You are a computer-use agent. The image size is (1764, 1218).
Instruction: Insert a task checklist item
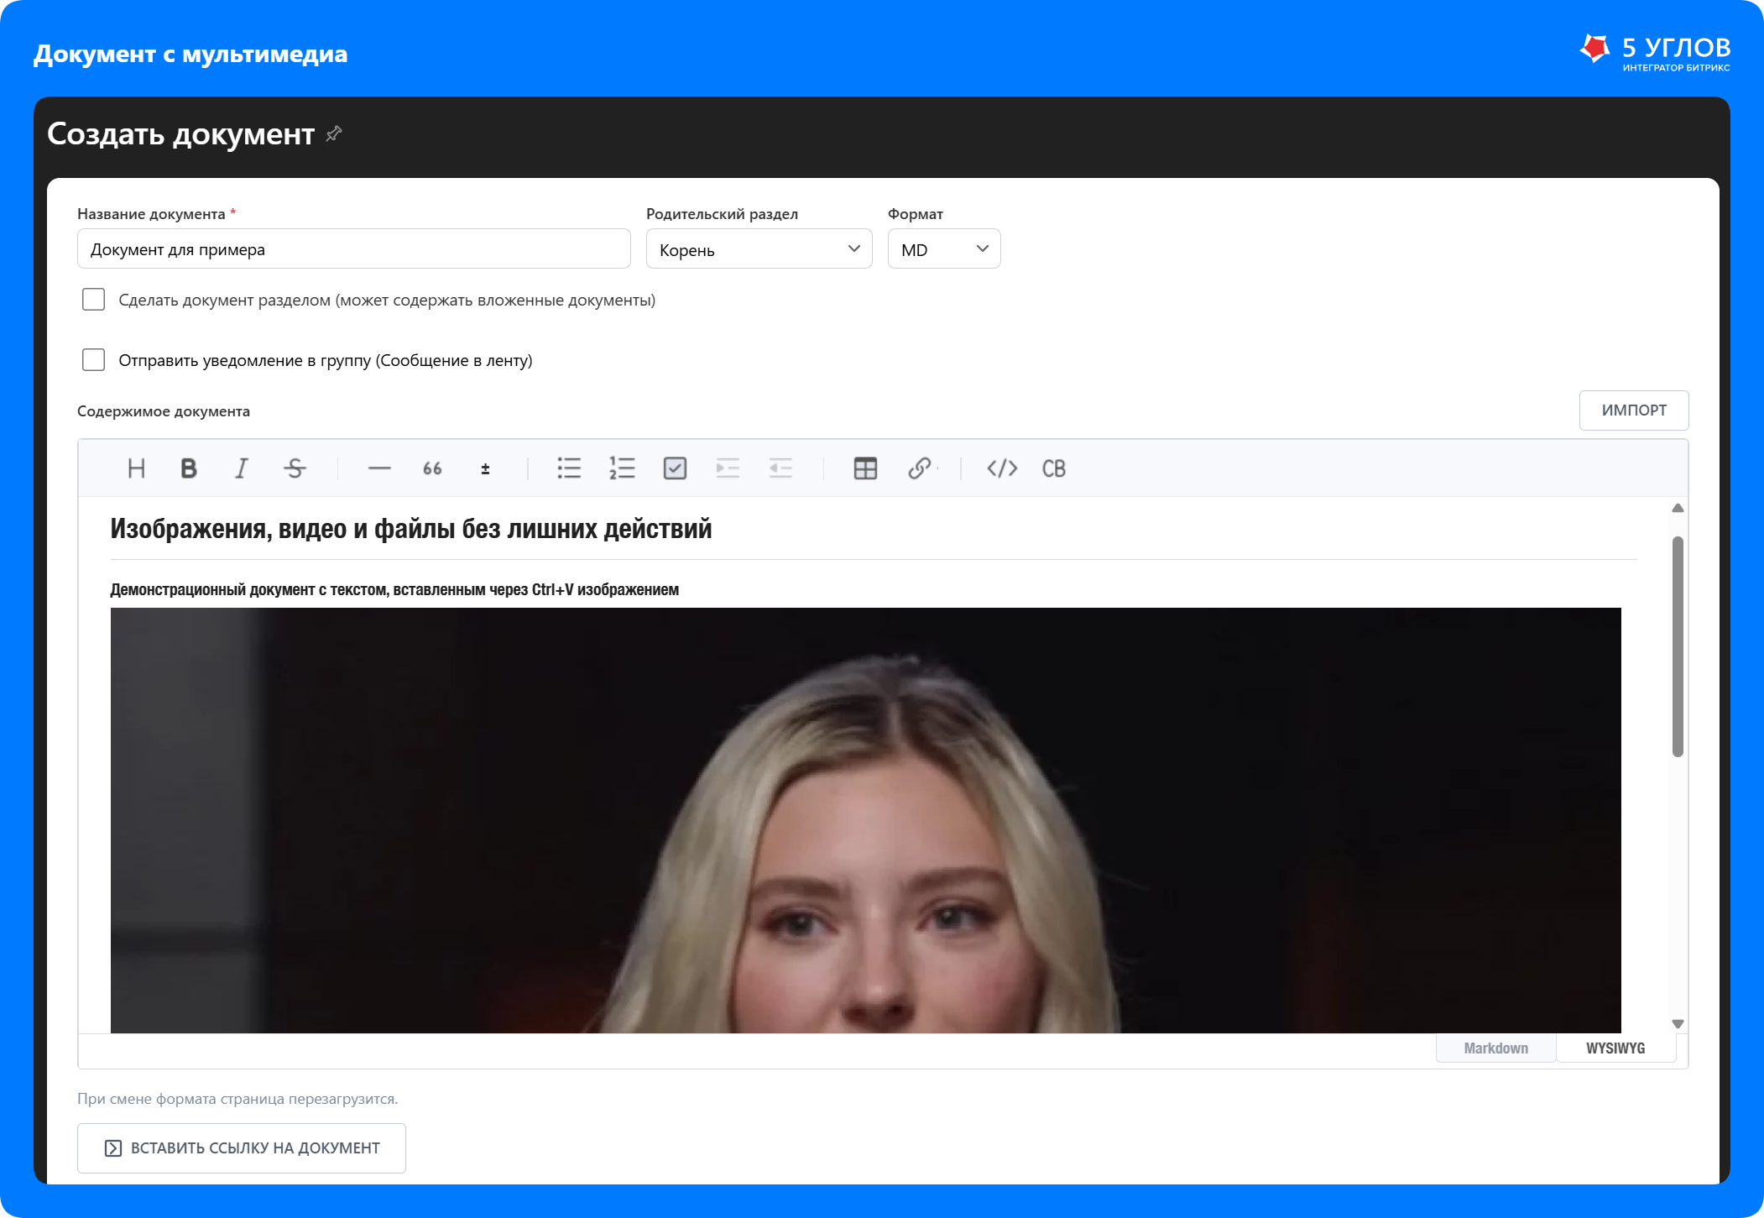pos(675,468)
